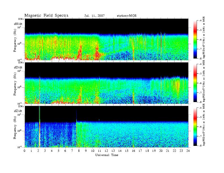This screenshot has height=173, width=224.
Task: Click the "32Hz" tick label on dZ/dt panel
Action: tap(21, 106)
